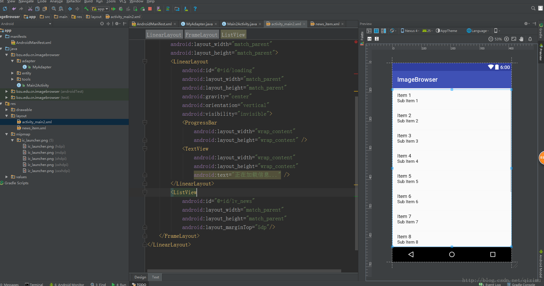
Task: Open the app run configuration dropdown
Action: 100,9
